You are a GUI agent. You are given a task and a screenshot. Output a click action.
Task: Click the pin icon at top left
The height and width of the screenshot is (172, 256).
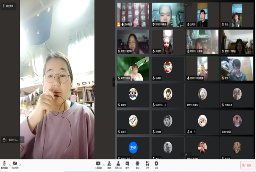click(3, 6)
